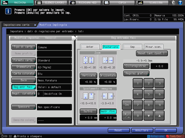Tap keypad digit 8

click(149, 105)
